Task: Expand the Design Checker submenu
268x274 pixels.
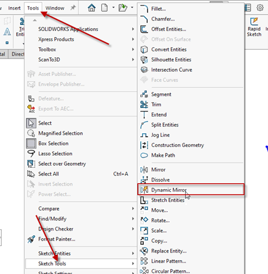Action: (x=81, y=229)
